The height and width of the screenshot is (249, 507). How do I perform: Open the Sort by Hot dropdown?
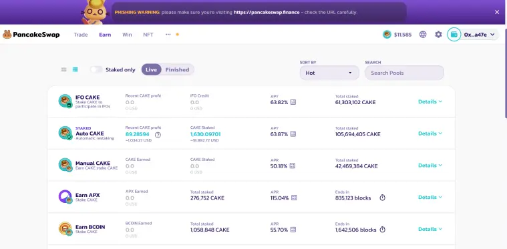click(329, 73)
